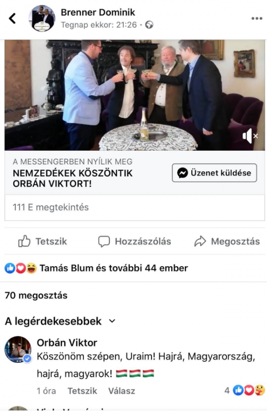Click the globe public visibility icon

pos(149,25)
